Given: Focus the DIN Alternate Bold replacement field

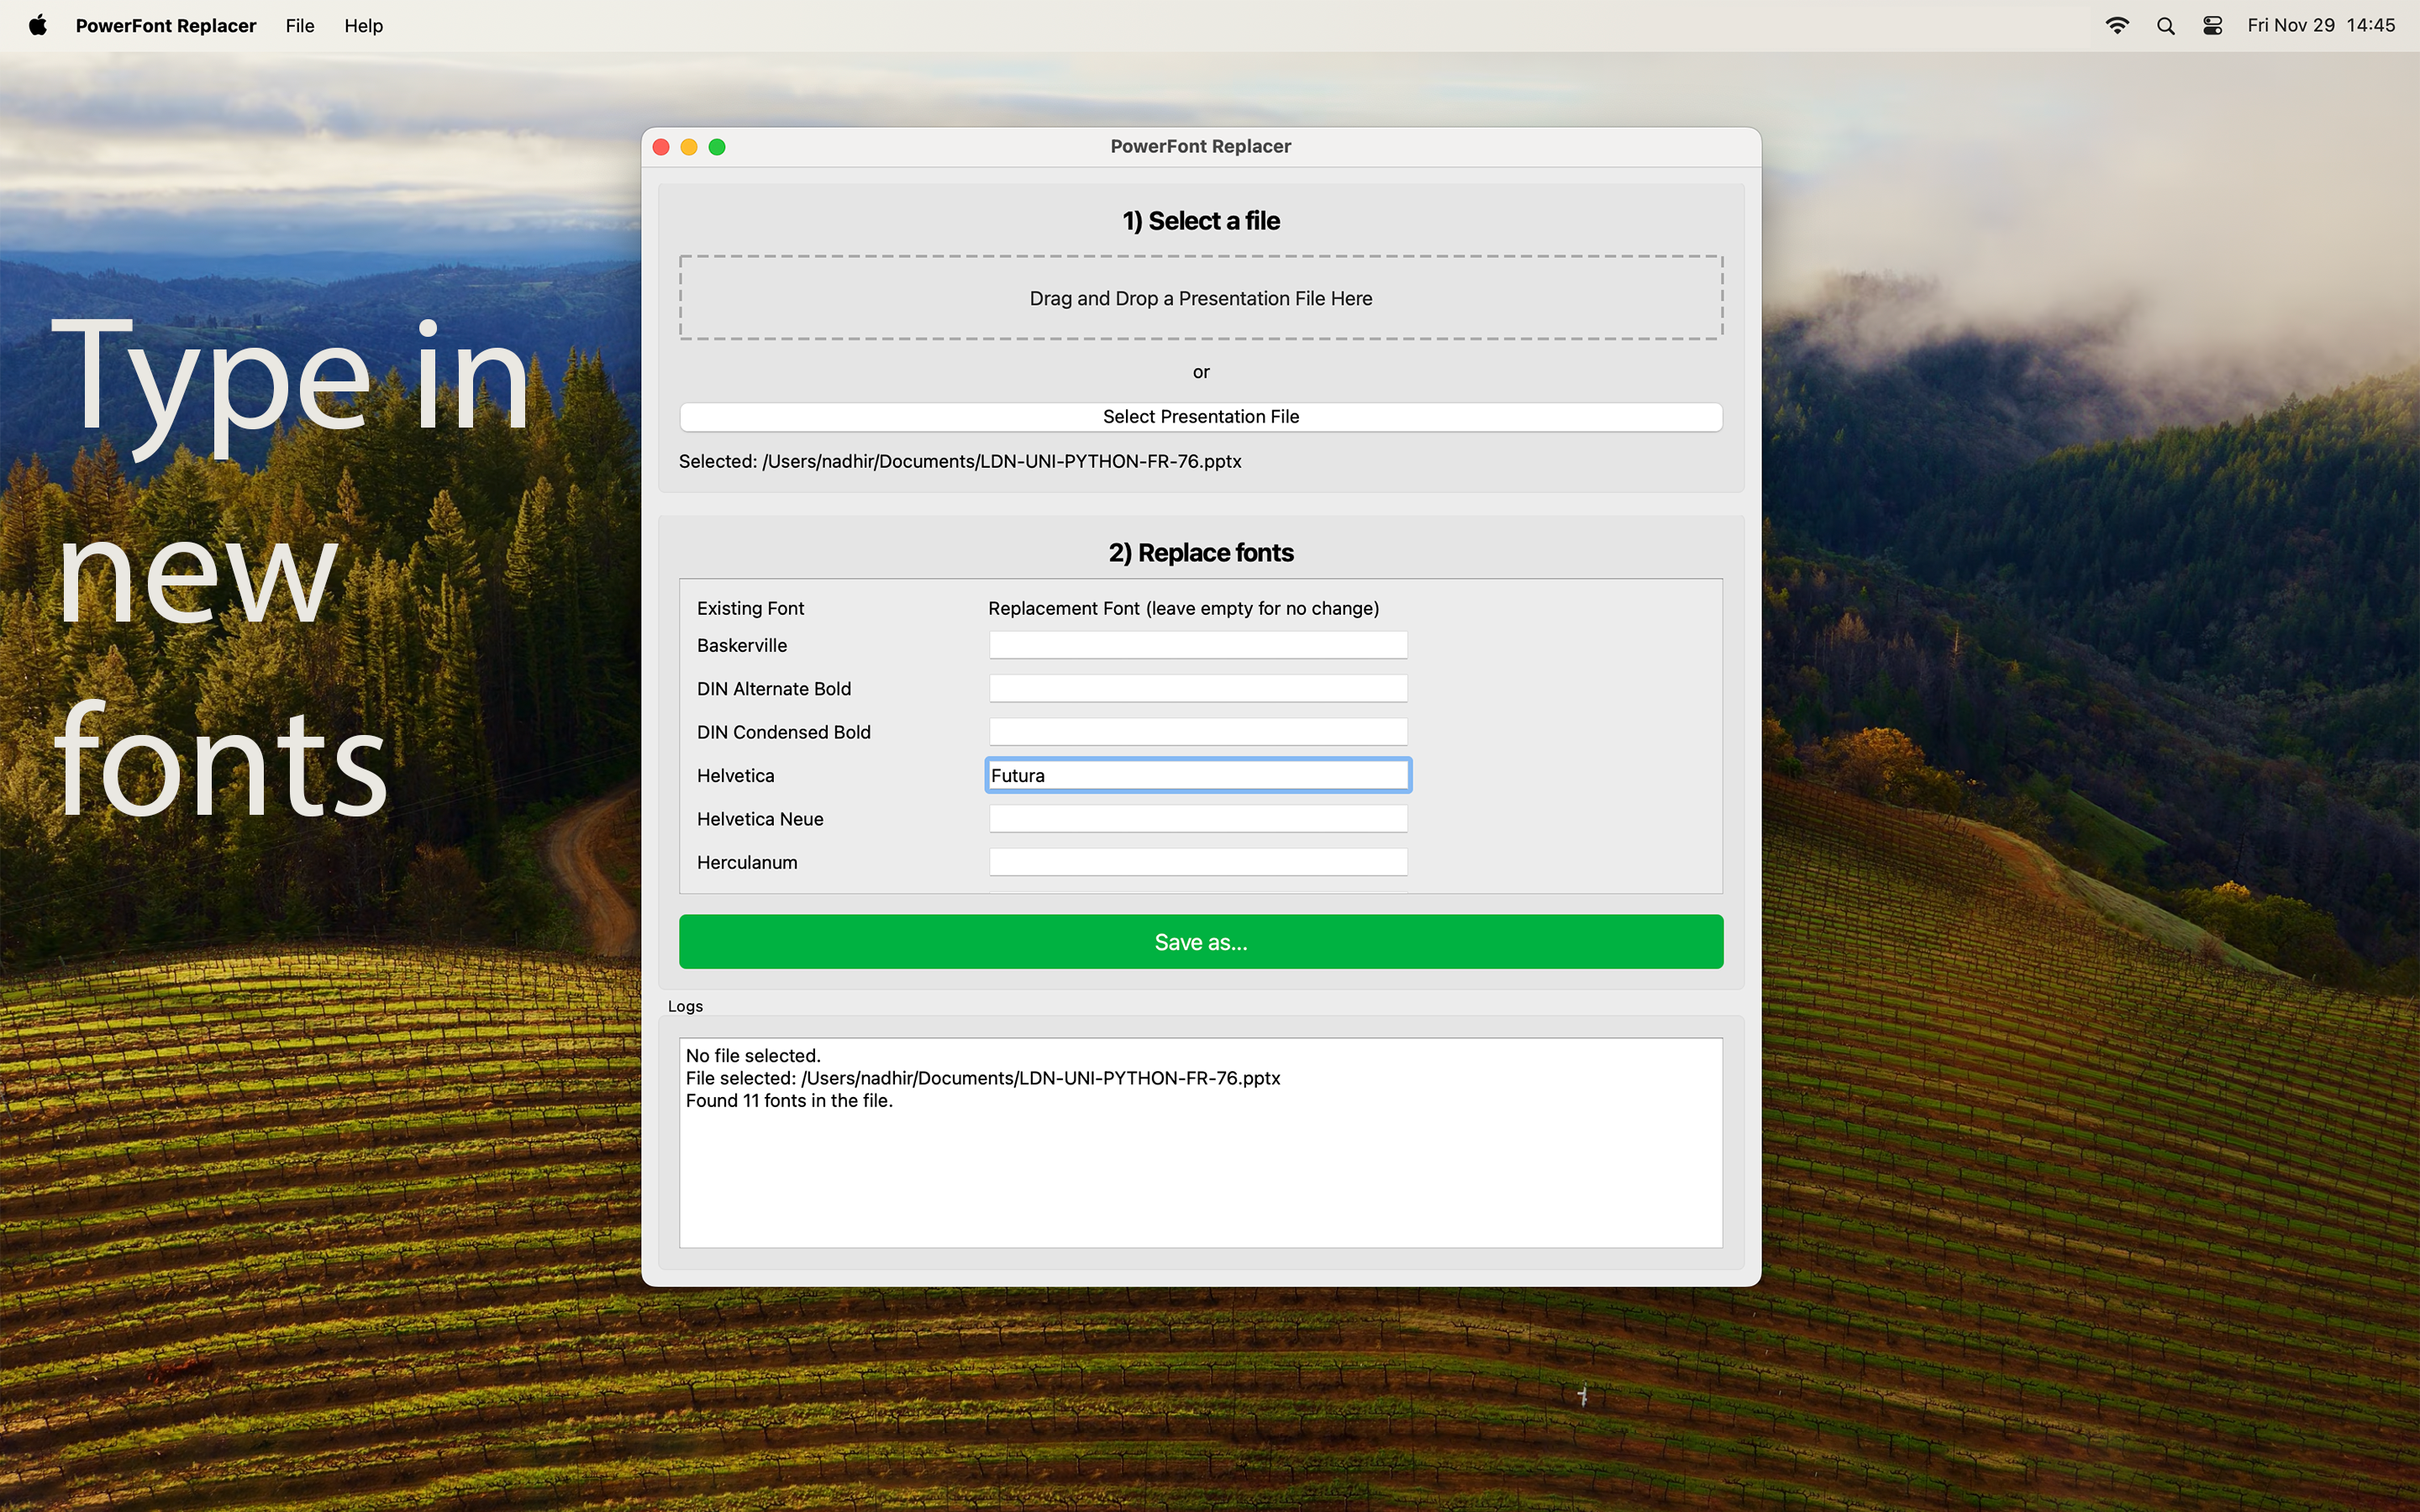Looking at the screenshot, I should tap(1198, 688).
